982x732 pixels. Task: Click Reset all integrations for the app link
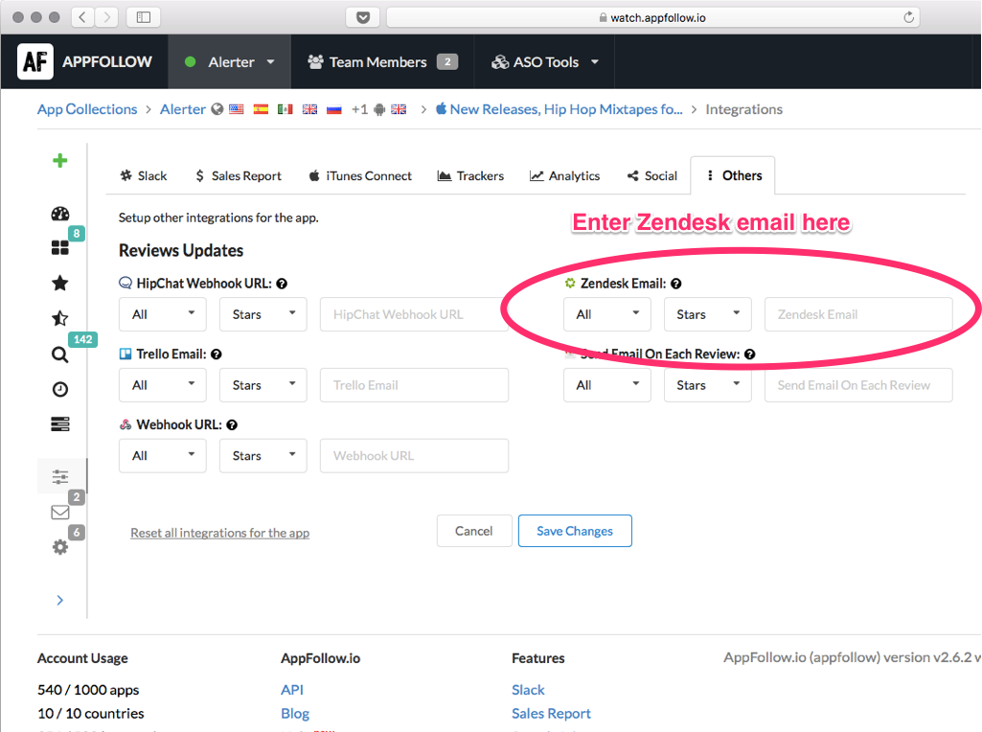pyautogui.click(x=219, y=533)
